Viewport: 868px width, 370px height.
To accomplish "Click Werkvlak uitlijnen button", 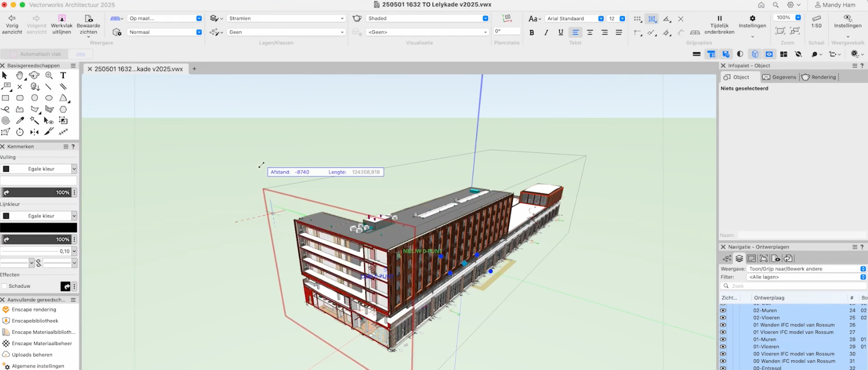I will pyautogui.click(x=62, y=25).
